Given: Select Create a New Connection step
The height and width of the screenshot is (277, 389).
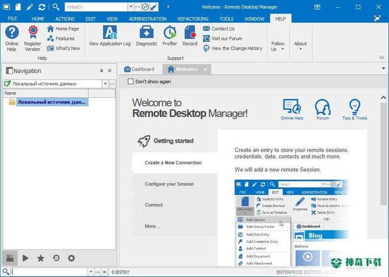Looking at the screenshot, I should coord(175,163).
